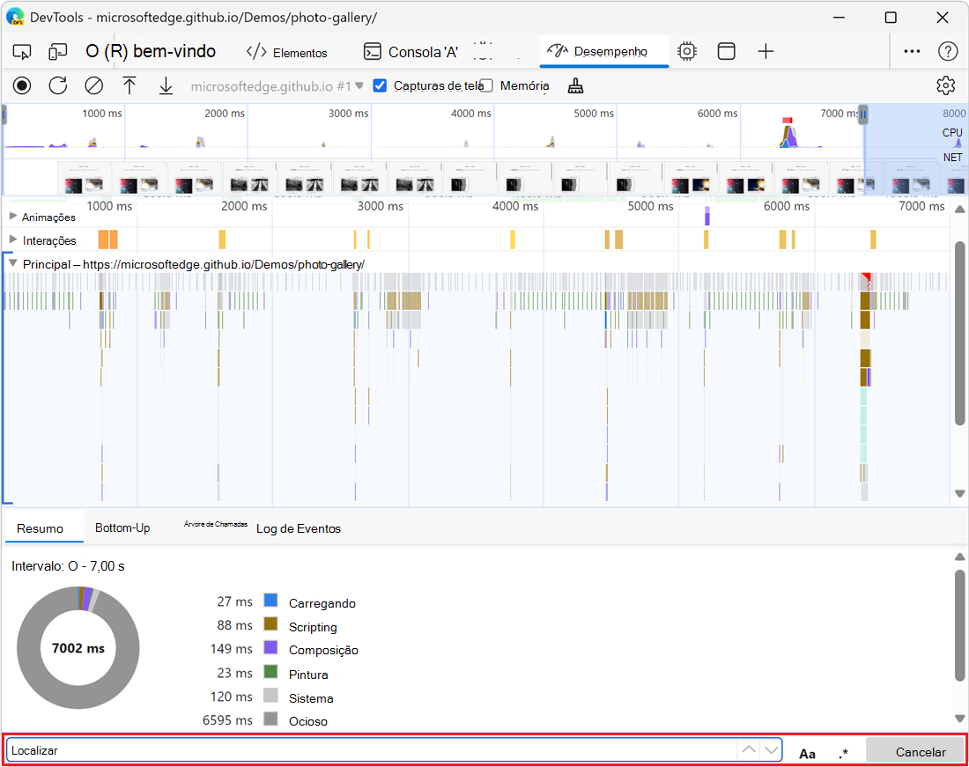Click into the Localizar search field
Screen dimensions: 969x767
pyautogui.click(x=370, y=750)
